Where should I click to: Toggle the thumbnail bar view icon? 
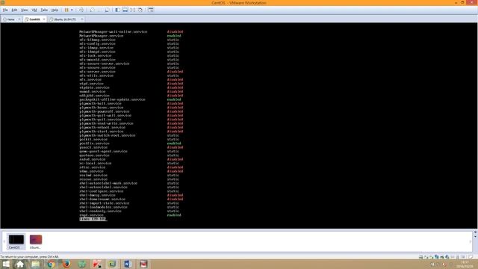tap(125, 10)
